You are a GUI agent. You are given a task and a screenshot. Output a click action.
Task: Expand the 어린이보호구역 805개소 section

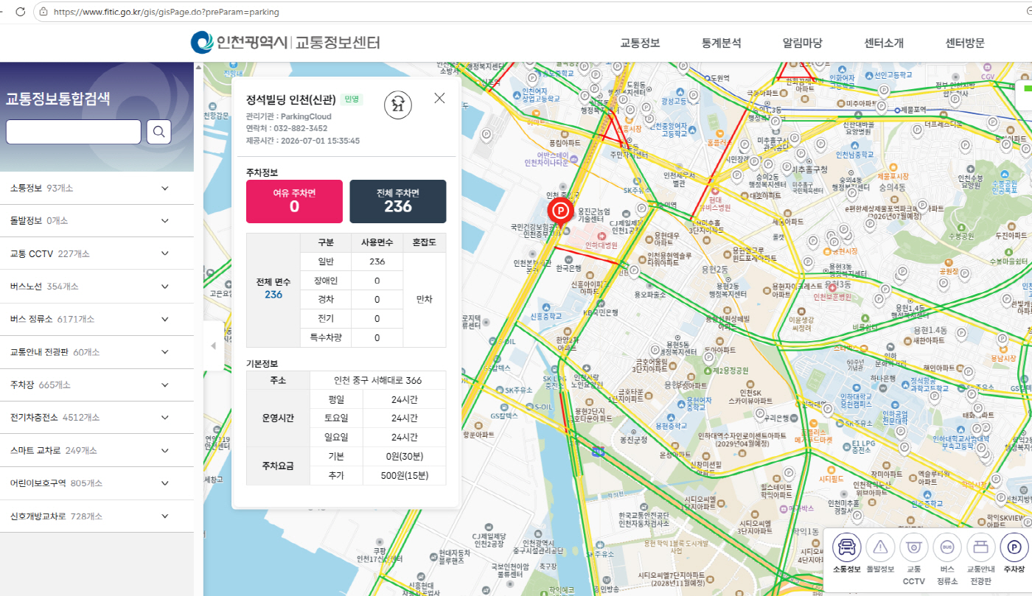97,483
